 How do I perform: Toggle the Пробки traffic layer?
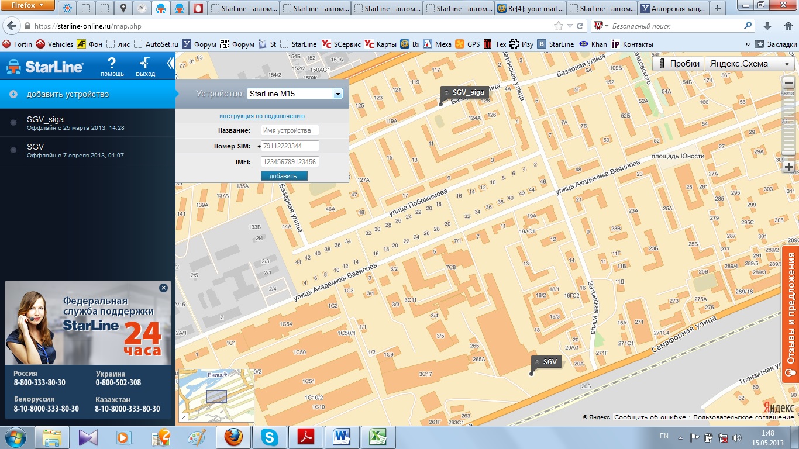point(678,64)
